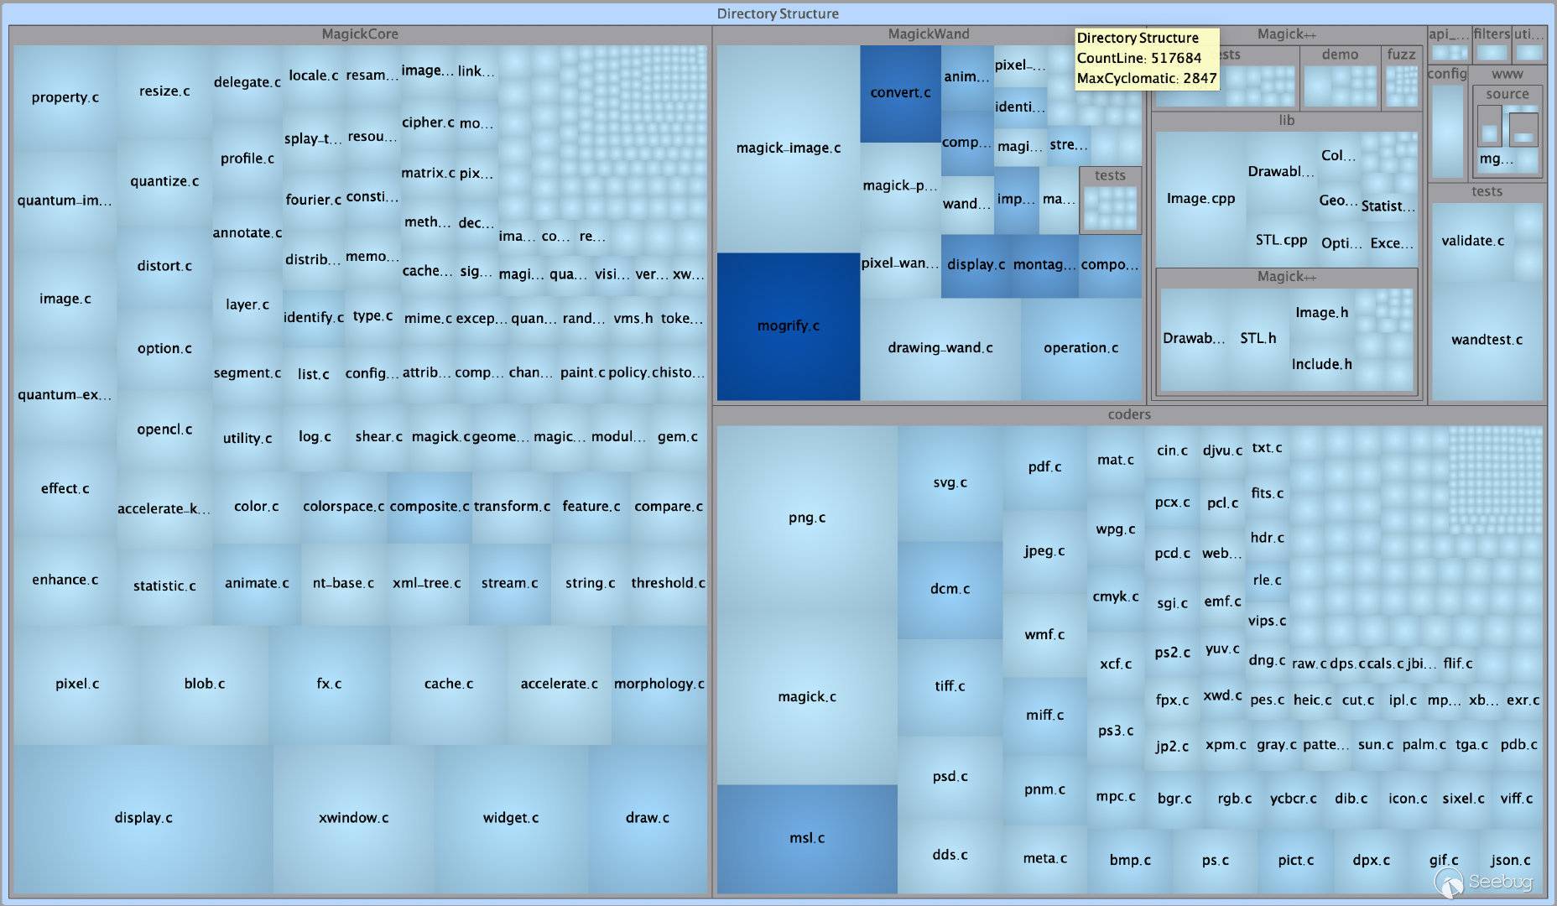Click the quantize.c cell
Screen dimensions: 1557x906
point(164,182)
